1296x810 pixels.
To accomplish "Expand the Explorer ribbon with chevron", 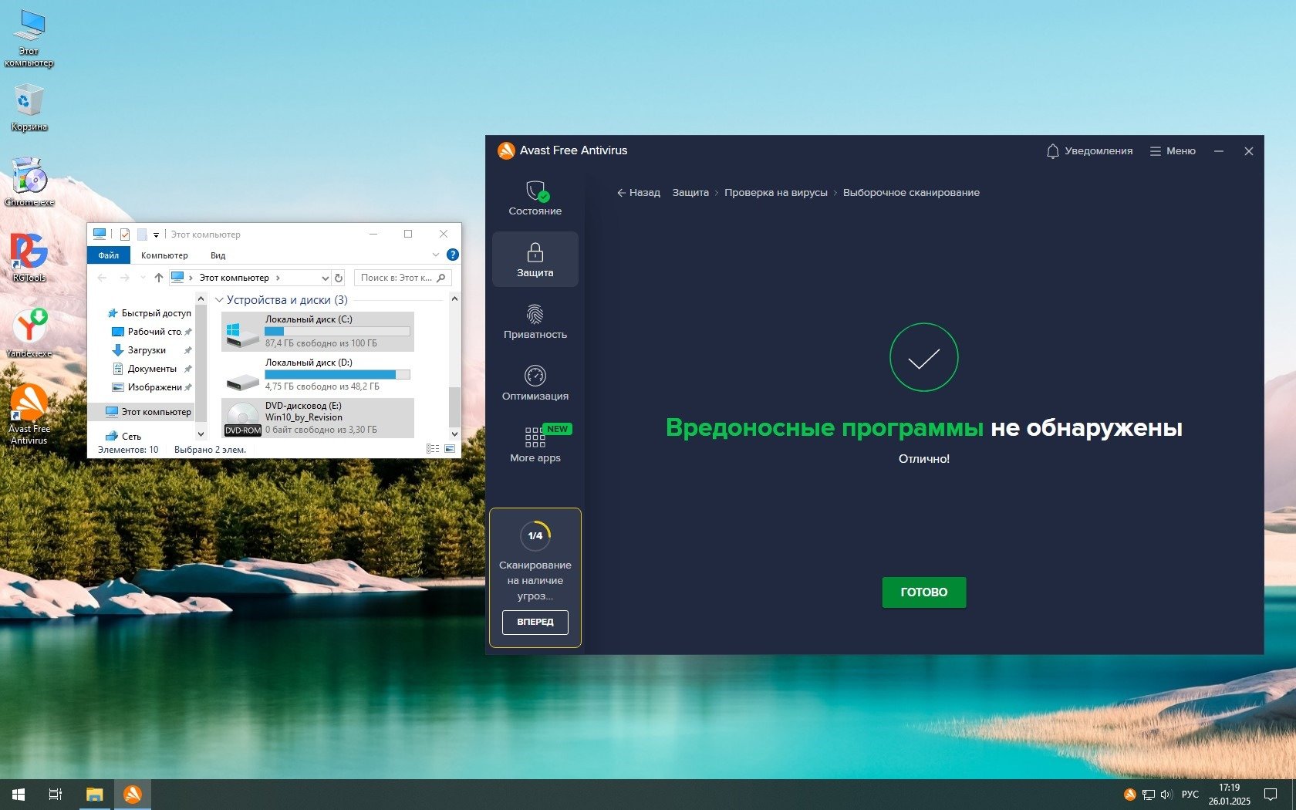I will [435, 255].
